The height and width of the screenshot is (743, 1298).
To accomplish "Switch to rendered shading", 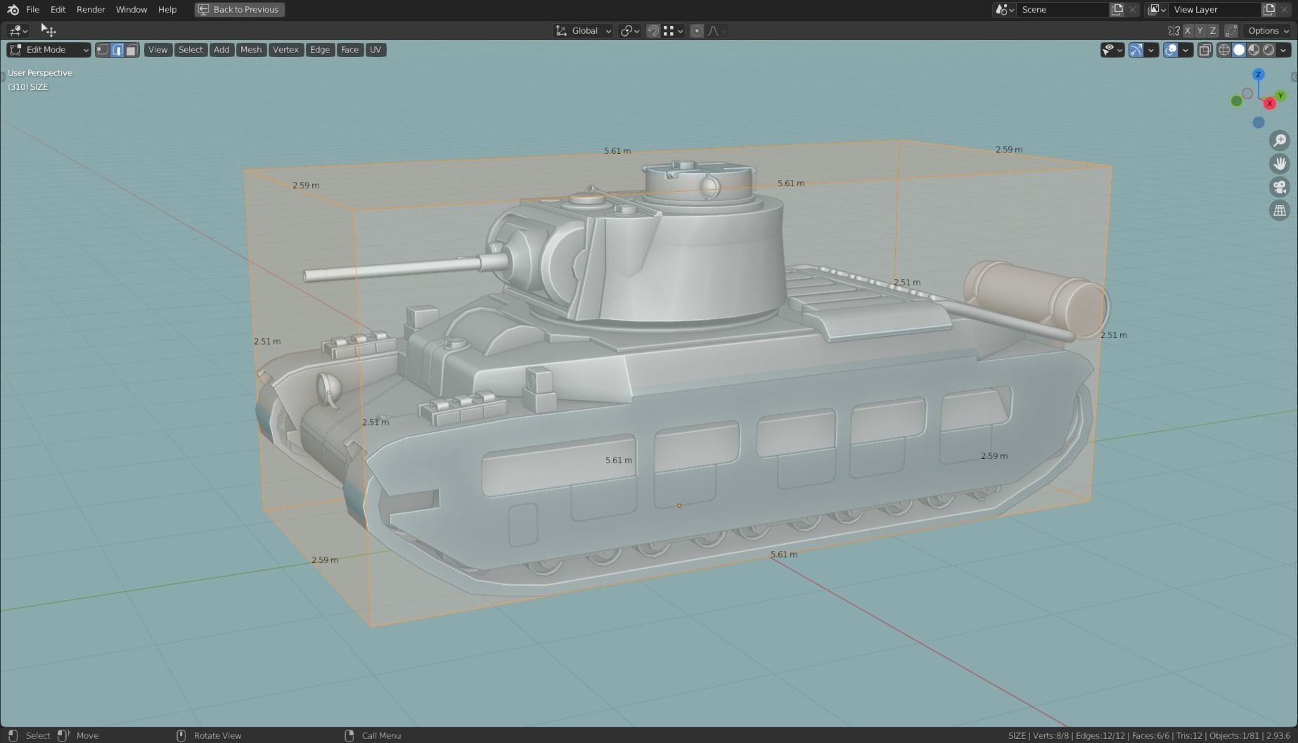I will 1268,50.
